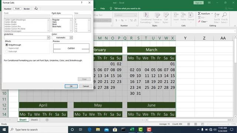The height and width of the screenshot is (133, 237).
Task: Click the help question mark in Format Cells dialog
Action: [81, 3]
